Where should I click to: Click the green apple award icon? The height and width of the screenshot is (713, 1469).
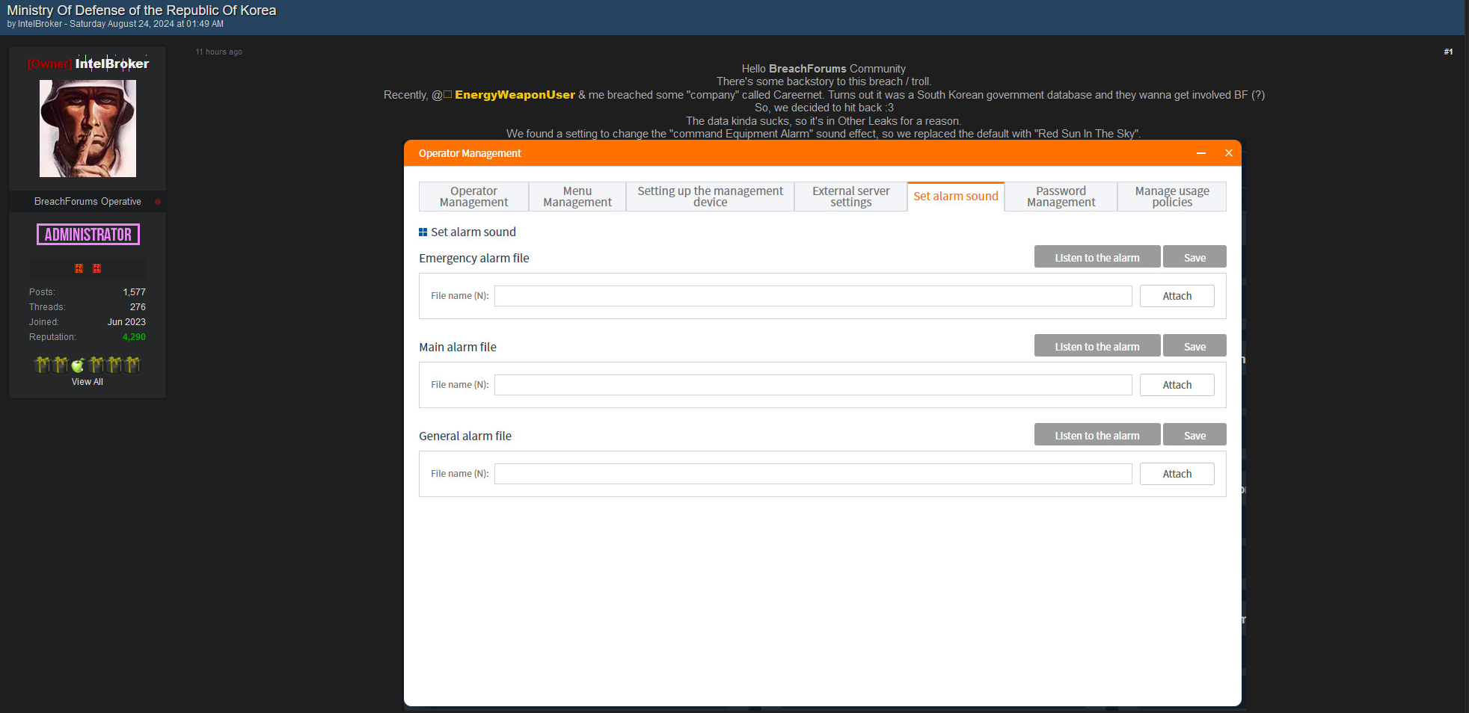[x=79, y=365]
